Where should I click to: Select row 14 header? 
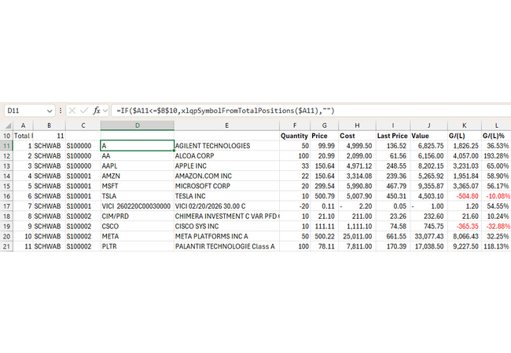6,176
